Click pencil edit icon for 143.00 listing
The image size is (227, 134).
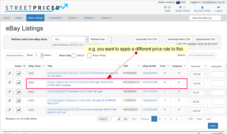10,82
